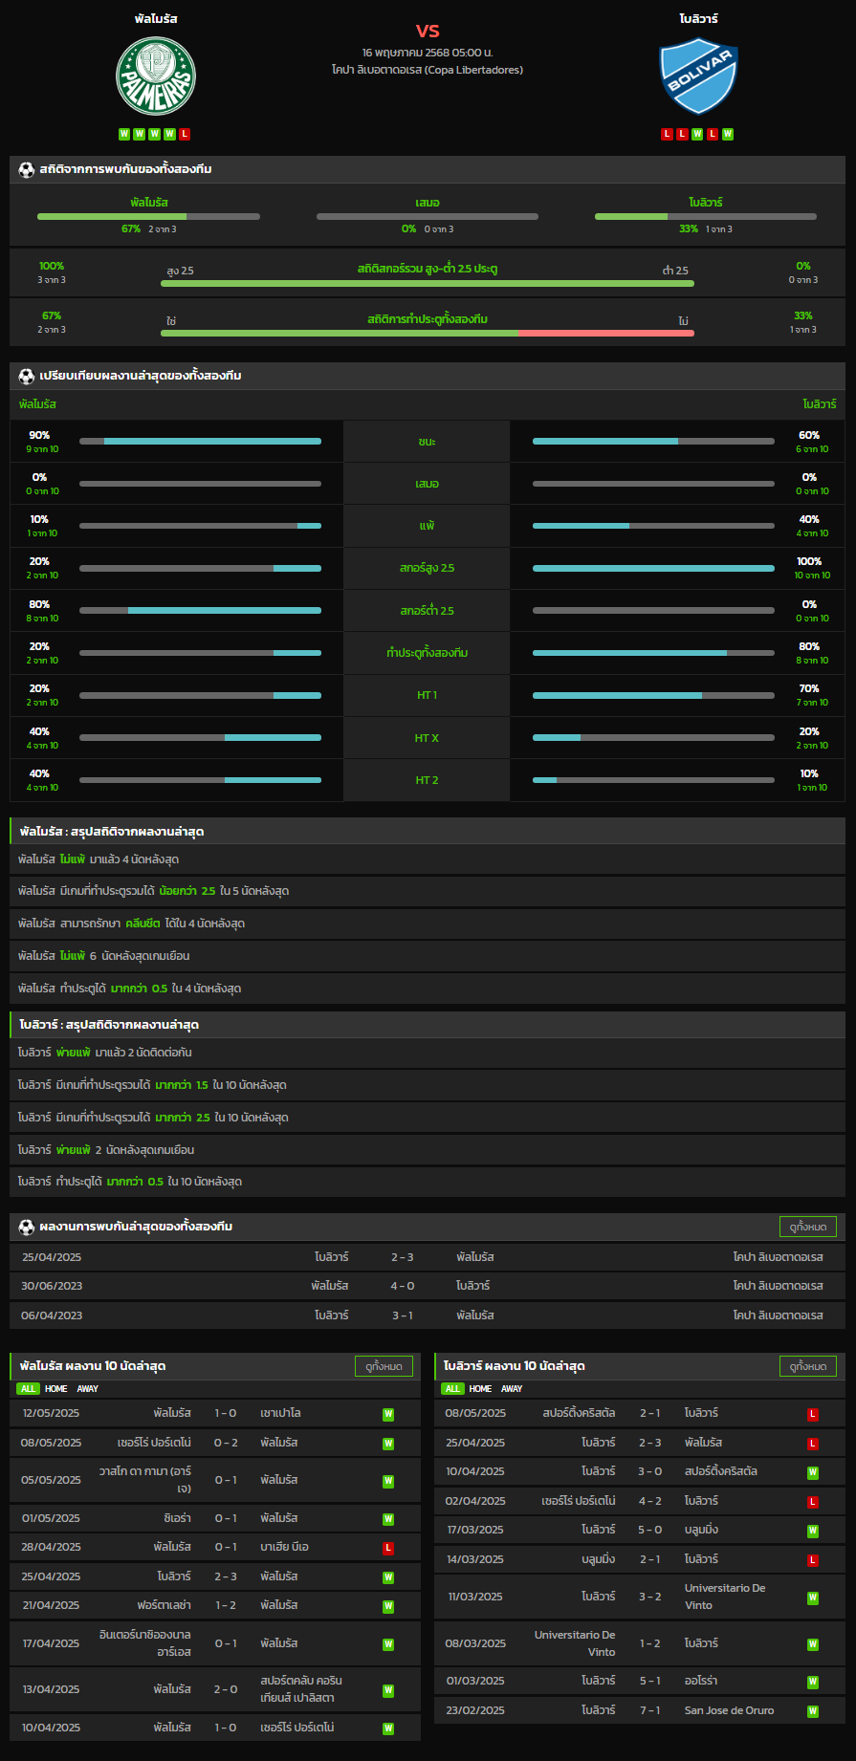Click Universitario De Vinto in 11/03/2025 row
856x1761 pixels.
725,1597
